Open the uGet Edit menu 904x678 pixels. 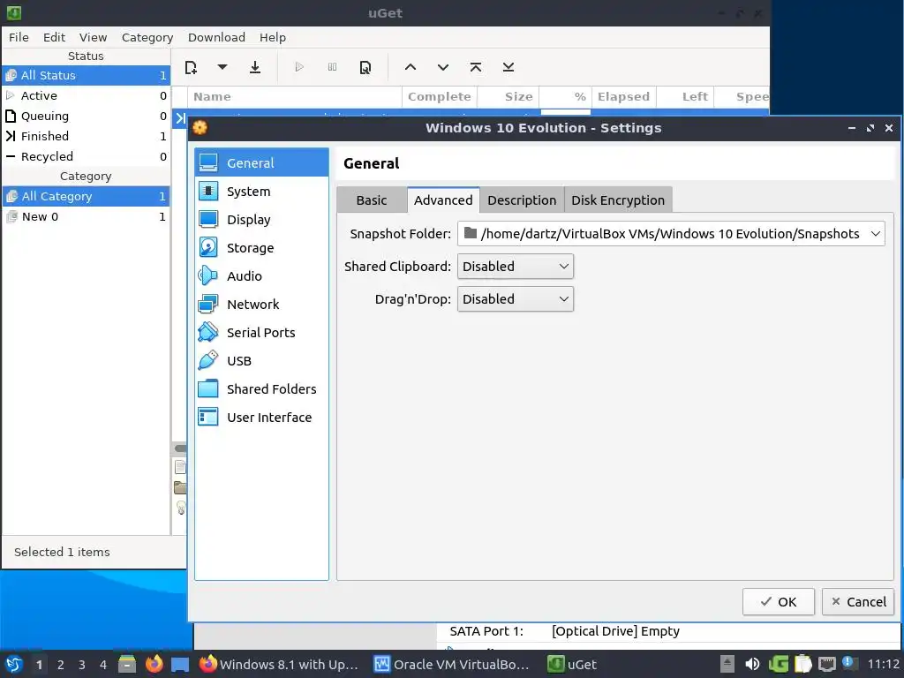[x=54, y=37]
